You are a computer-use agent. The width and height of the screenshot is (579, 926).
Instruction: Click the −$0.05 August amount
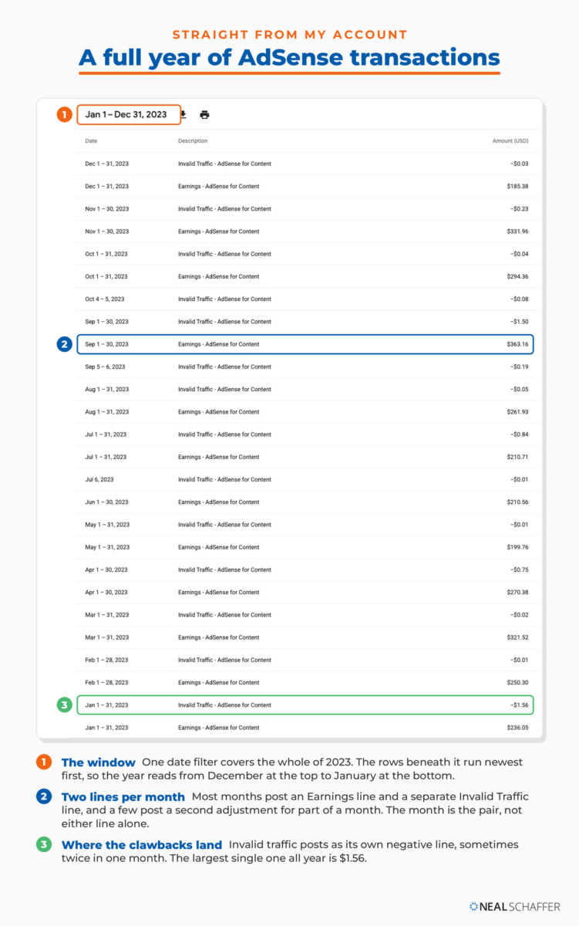point(519,389)
